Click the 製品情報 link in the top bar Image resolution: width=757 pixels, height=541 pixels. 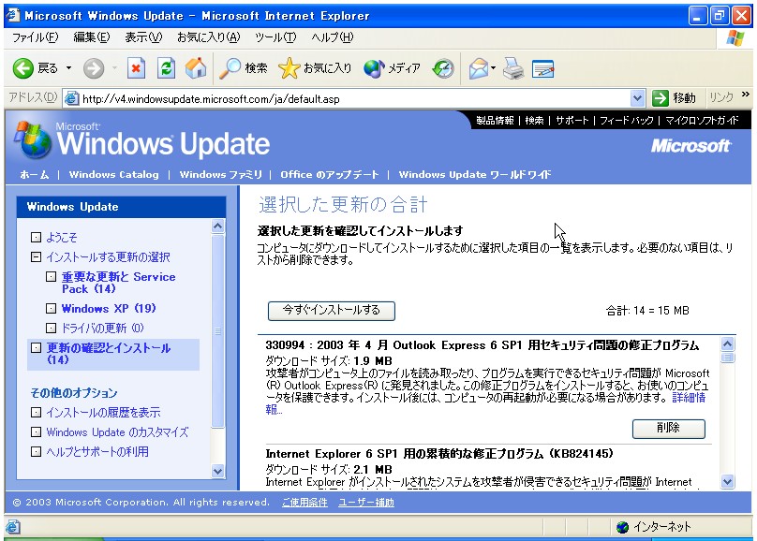click(x=495, y=121)
